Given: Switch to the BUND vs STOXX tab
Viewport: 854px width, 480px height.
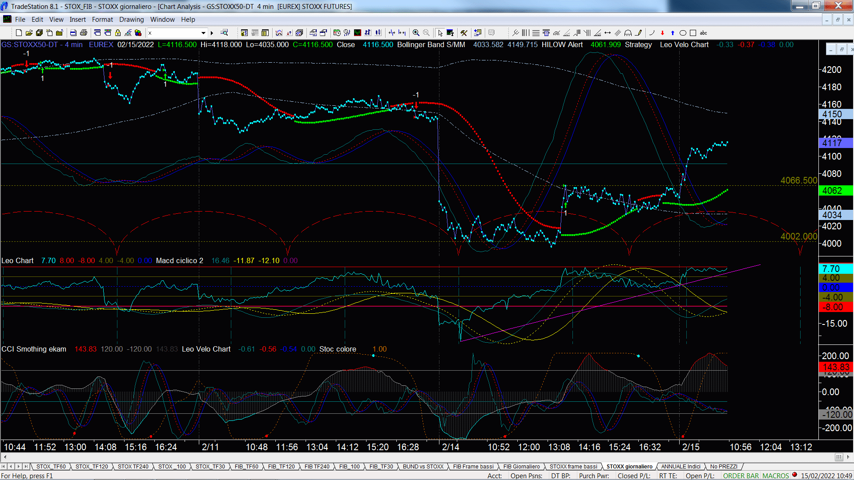Looking at the screenshot, I should click(423, 466).
